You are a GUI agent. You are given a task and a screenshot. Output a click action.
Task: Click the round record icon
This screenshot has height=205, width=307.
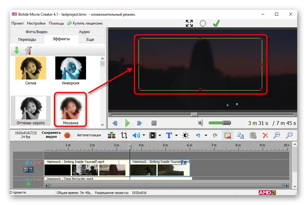click(x=67, y=135)
